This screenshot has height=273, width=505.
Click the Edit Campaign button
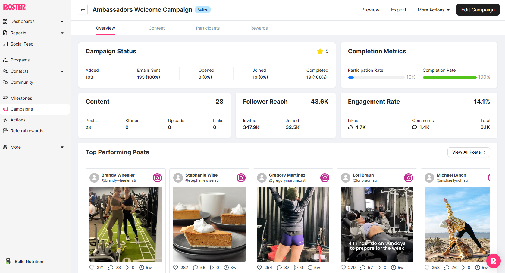[478, 10]
